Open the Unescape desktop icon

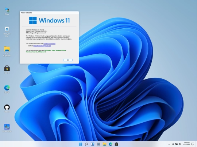pos(7,128)
